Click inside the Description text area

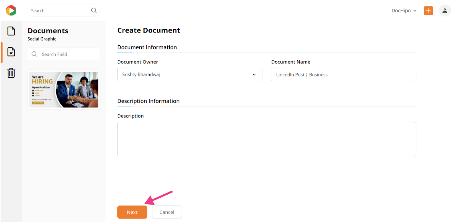[267, 139]
